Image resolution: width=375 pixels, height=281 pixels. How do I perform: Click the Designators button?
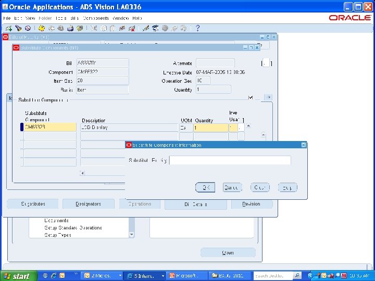click(88, 204)
